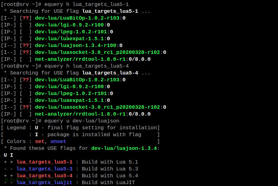
Task: Click the 'U I' column header
Action: [8, 155]
